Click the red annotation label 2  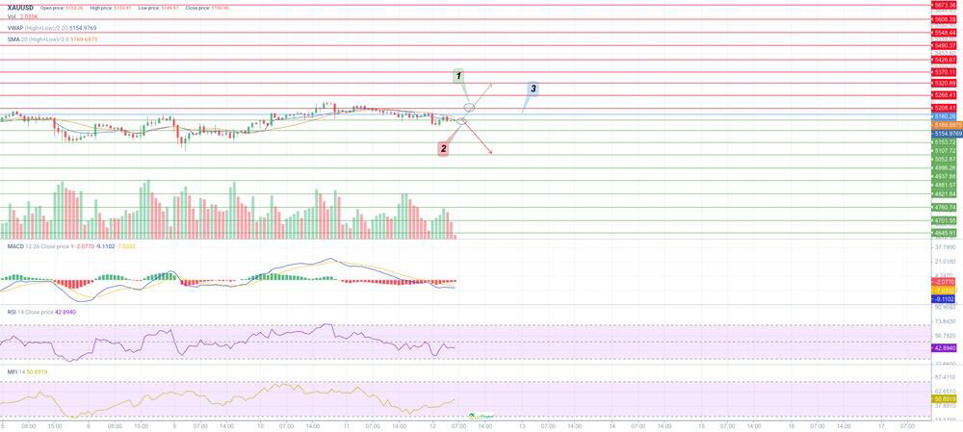coord(444,148)
